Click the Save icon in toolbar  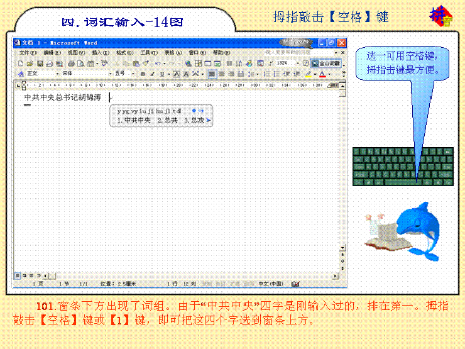pos(40,64)
